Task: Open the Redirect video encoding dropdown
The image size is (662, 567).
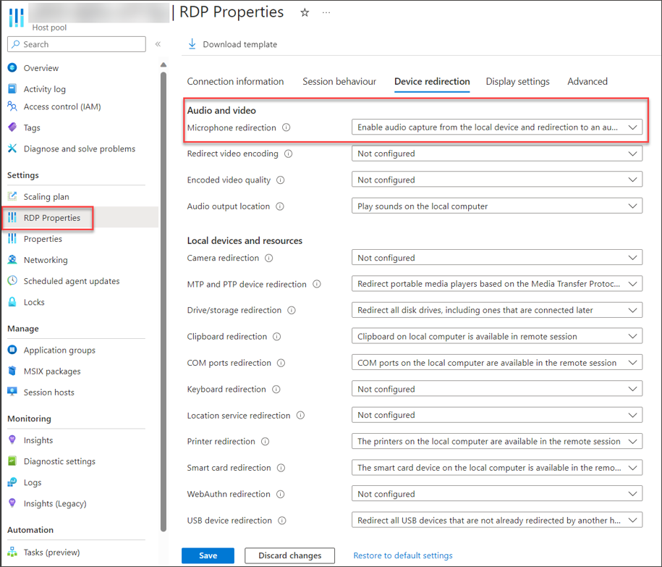Action: click(497, 154)
